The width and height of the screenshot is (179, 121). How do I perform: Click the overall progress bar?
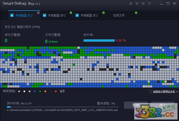[x=63, y=107]
